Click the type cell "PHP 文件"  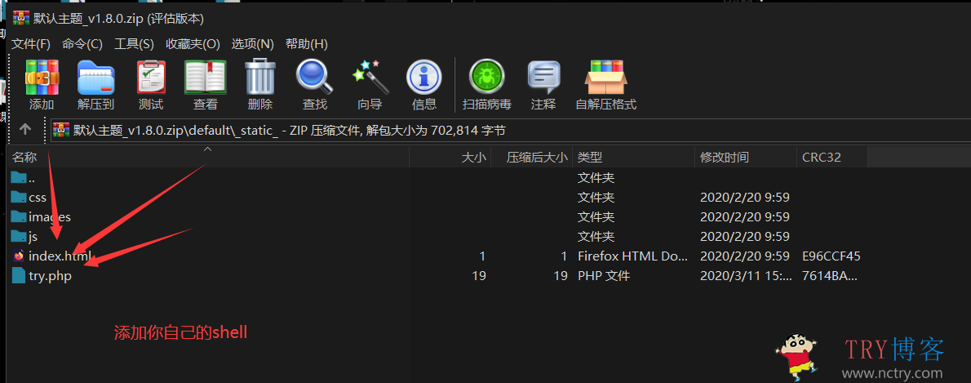(x=604, y=276)
